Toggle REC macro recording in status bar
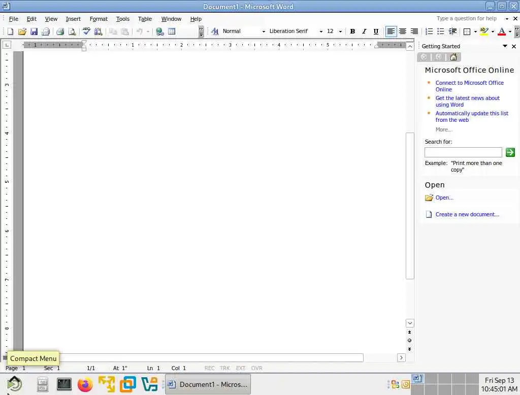 click(x=209, y=368)
